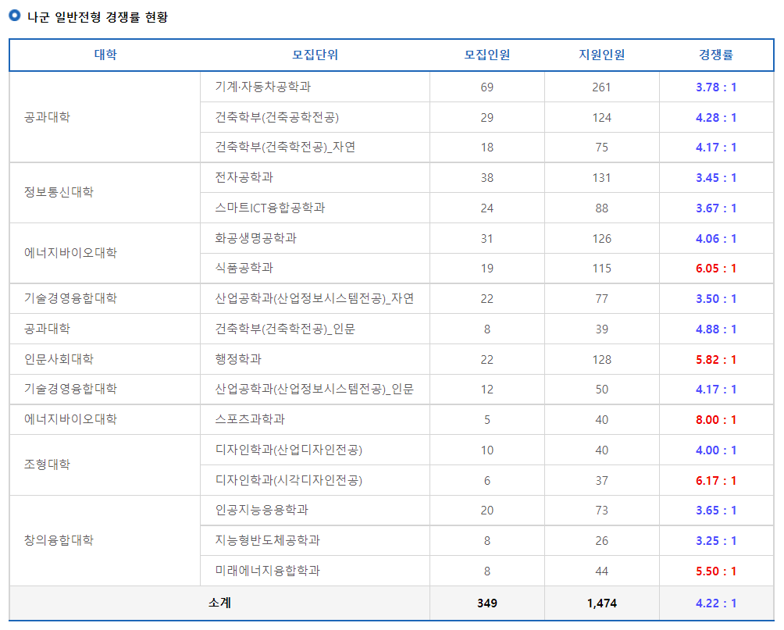Image resolution: width=784 pixels, height=630 pixels.
Task: Click the ratio 3.78 : 1
Action: (x=716, y=87)
